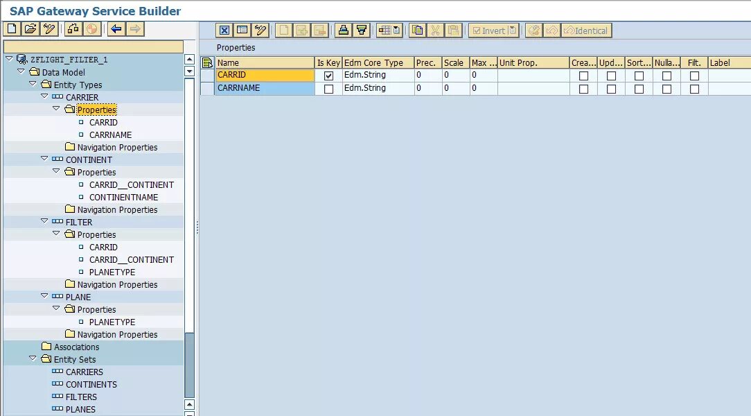Go forward with the gray right arrow
Image resolution: width=751 pixels, height=416 pixels.
135,29
